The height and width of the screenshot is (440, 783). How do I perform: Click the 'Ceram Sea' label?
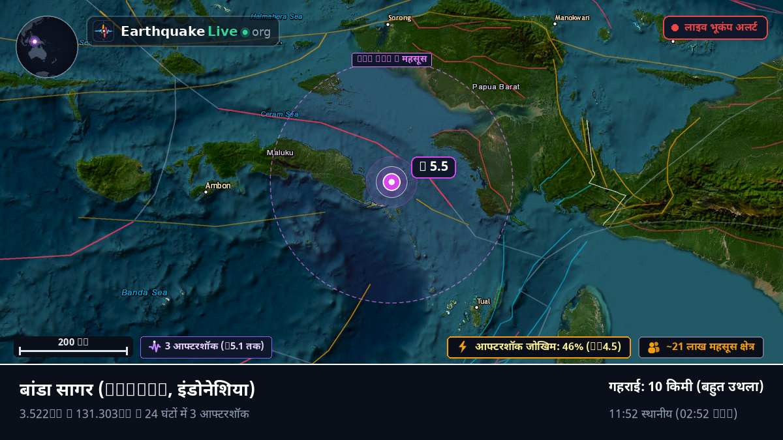279,114
